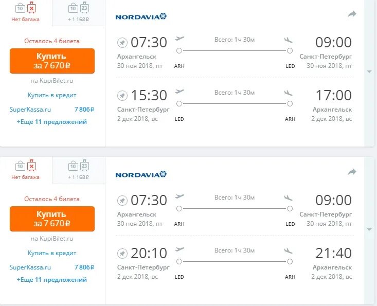
Task: Click Nordavia logo on first ticket
Action: pyautogui.click(x=141, y=16)
